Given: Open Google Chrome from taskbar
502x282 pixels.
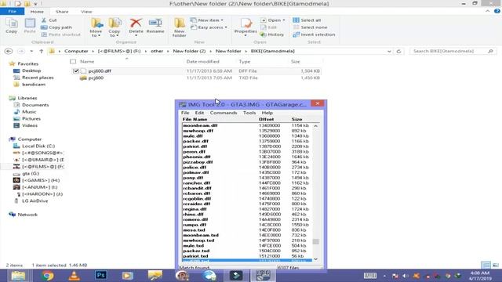Looking at the screenshot, I should click(x=47, y=276).
